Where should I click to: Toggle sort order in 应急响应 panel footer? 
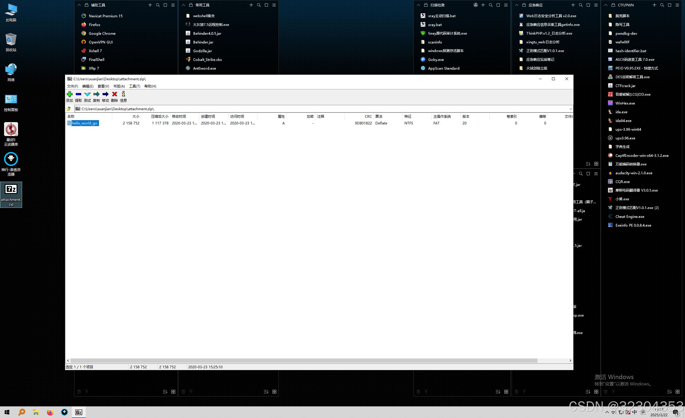(x=588, y=392)
